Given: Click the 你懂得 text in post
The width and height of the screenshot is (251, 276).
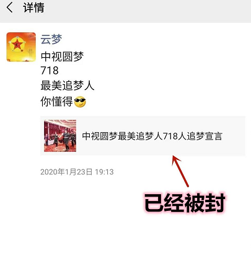Looking at the screenshot, I should coord(56,102).
